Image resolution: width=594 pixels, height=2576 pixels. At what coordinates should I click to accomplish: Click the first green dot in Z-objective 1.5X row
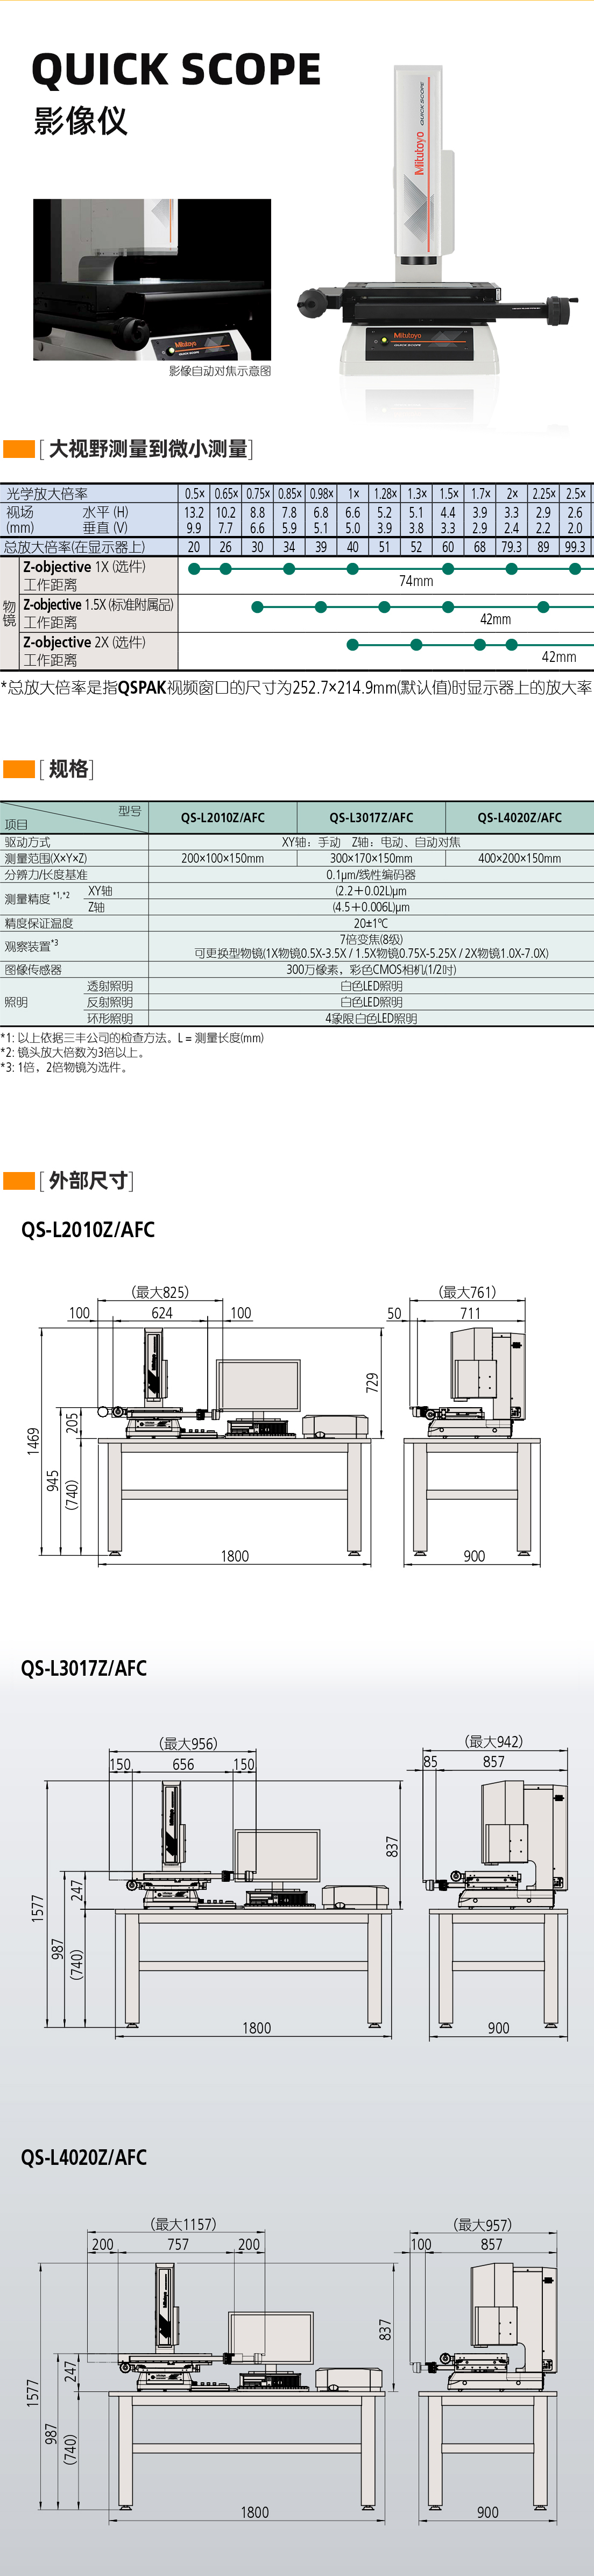click(x=257, y=607)
